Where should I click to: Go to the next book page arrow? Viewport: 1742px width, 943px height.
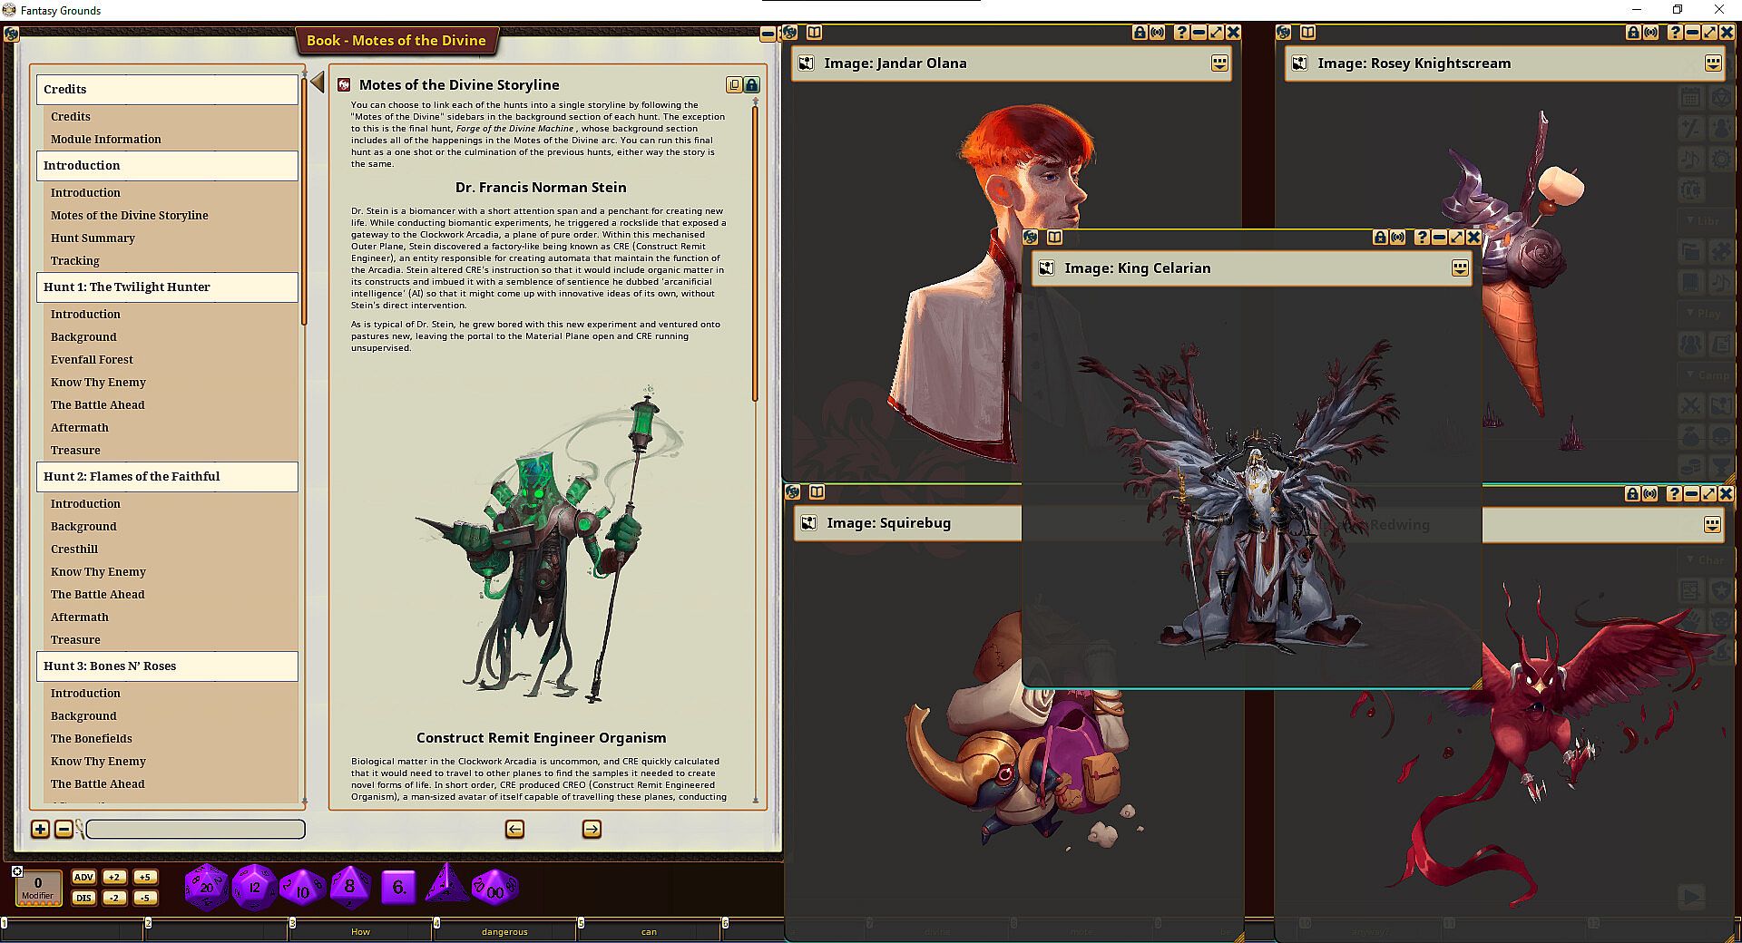592,829
